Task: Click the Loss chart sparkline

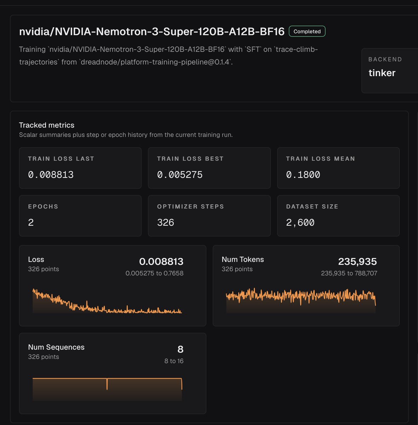Action: [107, 301]
